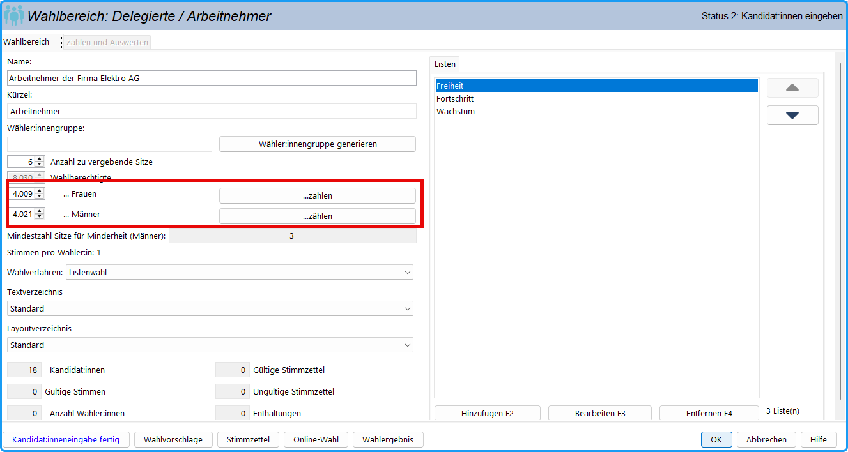This screenshot has height=452, width=848.
Task: Expand the Textverzeichnis combo box
Action: click(x=210, y=309)
